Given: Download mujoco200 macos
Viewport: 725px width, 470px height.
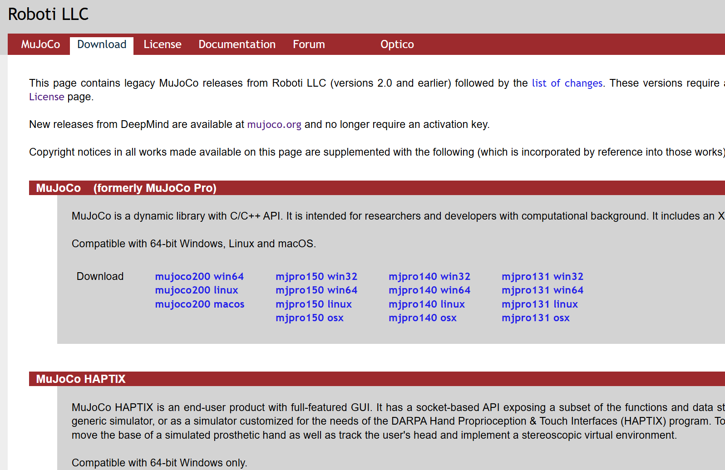Looking at the screenshot, I should 200,304.
